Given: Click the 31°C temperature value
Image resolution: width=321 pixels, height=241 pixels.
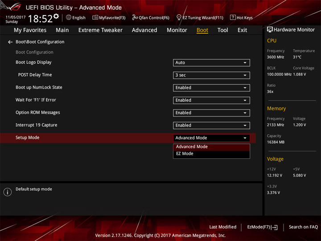Looking at the screenshot, I should tap(297, 57).
